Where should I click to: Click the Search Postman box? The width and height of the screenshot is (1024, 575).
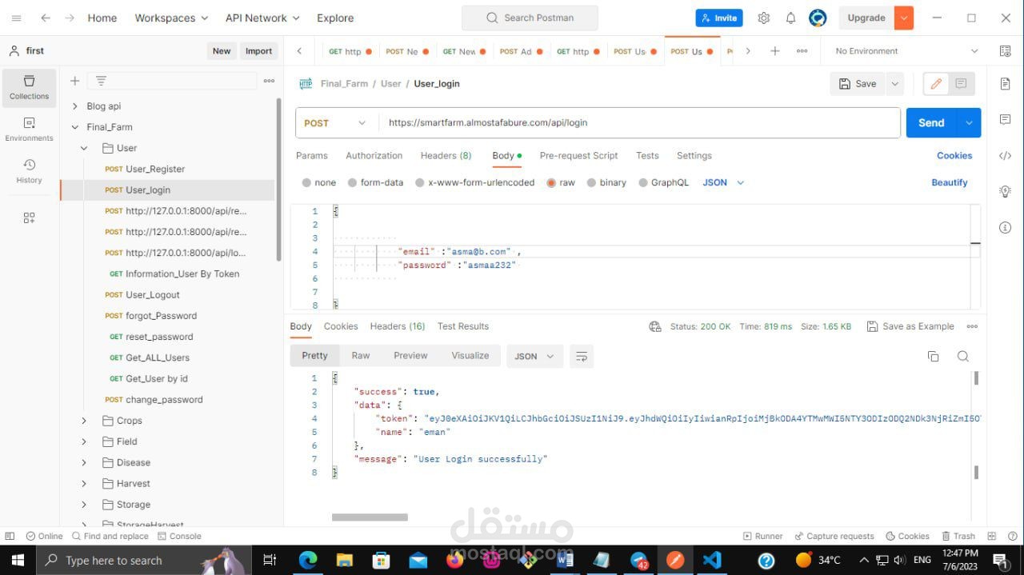click(x=530, y=18)
